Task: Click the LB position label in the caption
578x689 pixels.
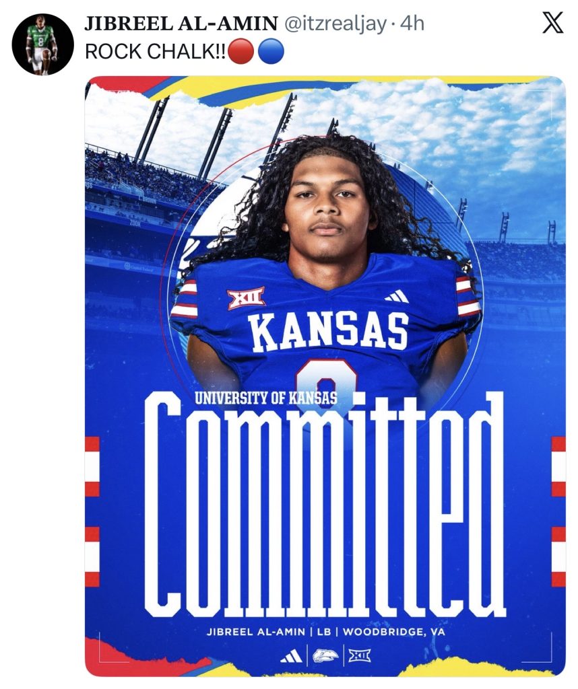Action: [x=326, y=632]
